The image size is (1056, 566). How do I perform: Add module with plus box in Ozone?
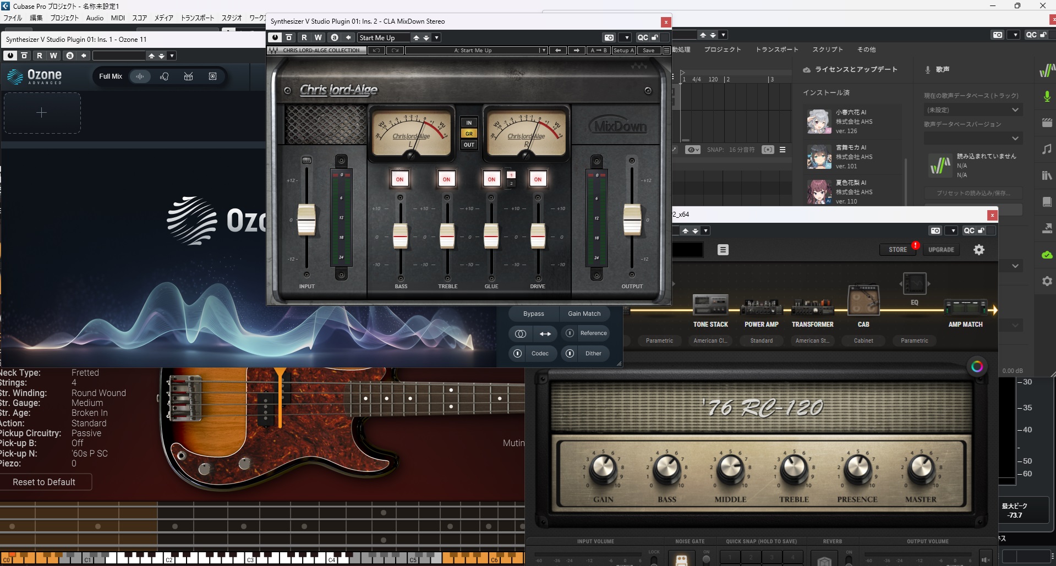pos(42,113)
